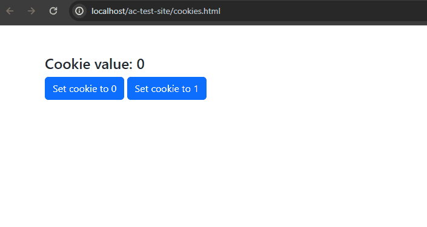Click blank page area below the buttons
The height and width of the screenshot is (227, 427).
coord(213,163)
